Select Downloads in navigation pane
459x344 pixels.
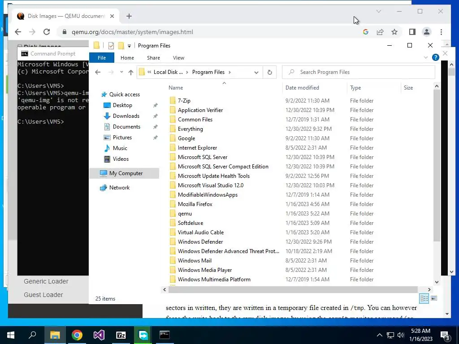(x=126, y=116)
